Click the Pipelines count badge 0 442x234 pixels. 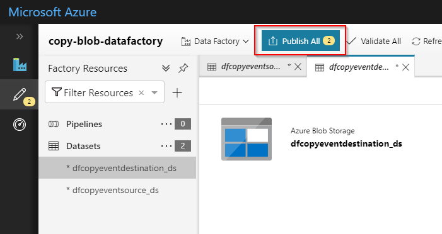(x=183, y=124)
